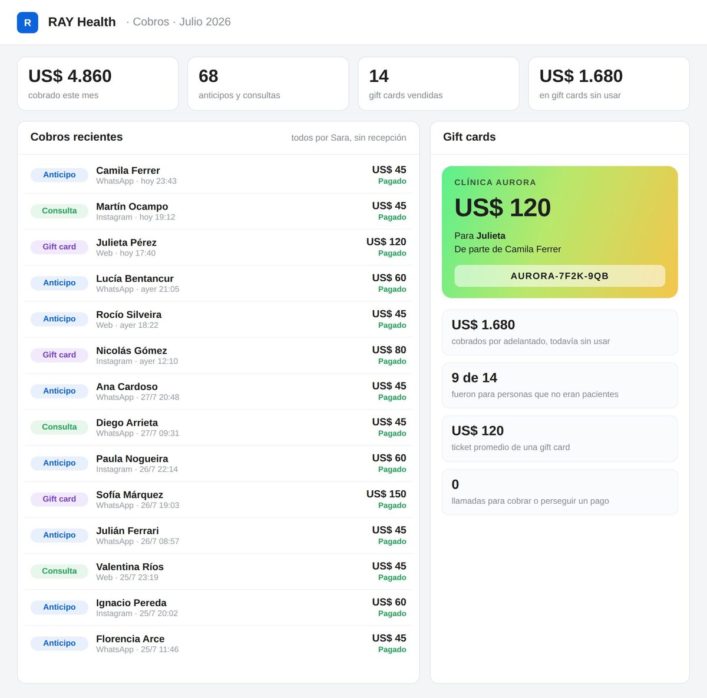
Task: Open the US$ 1.680 en gift cards sin usar card
Action: (609, 84)
